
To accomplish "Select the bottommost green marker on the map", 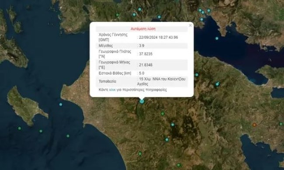I will [x=179, y=165].
